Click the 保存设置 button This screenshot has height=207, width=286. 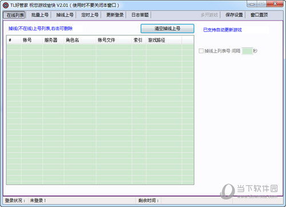(234, 15)
